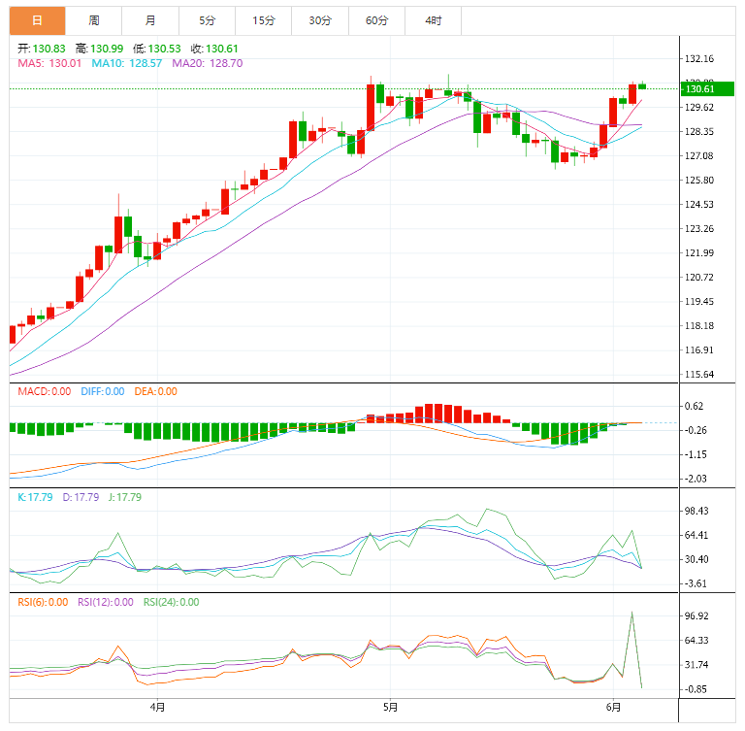Select the 日 daily chart tab
Image resolution: width=745 pixels, height=731 pixels.
point(37,20)
